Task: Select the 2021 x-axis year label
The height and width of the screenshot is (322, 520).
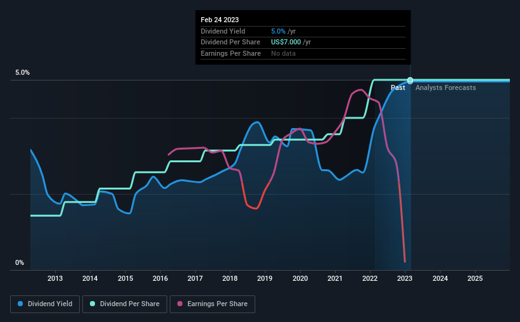Action: point(335,278)
